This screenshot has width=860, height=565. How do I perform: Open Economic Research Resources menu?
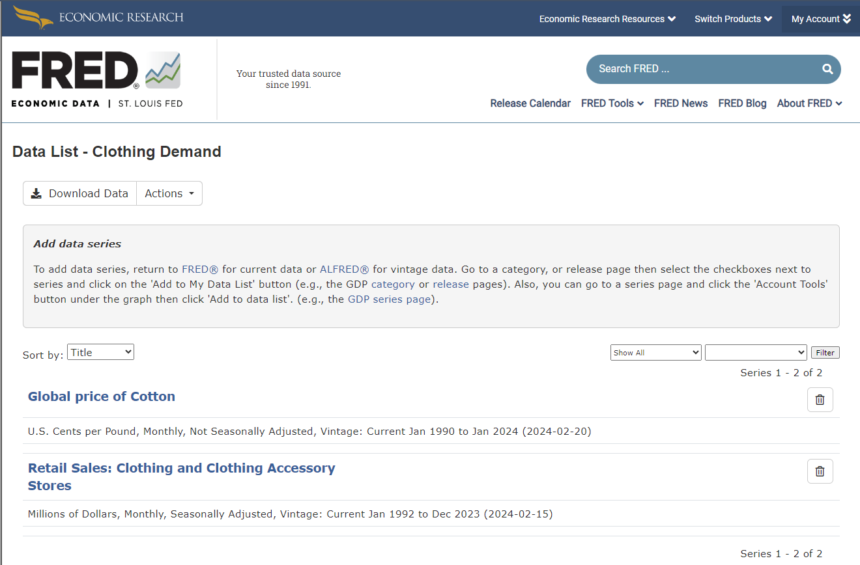pyautogui.click(x=607, y=19)
